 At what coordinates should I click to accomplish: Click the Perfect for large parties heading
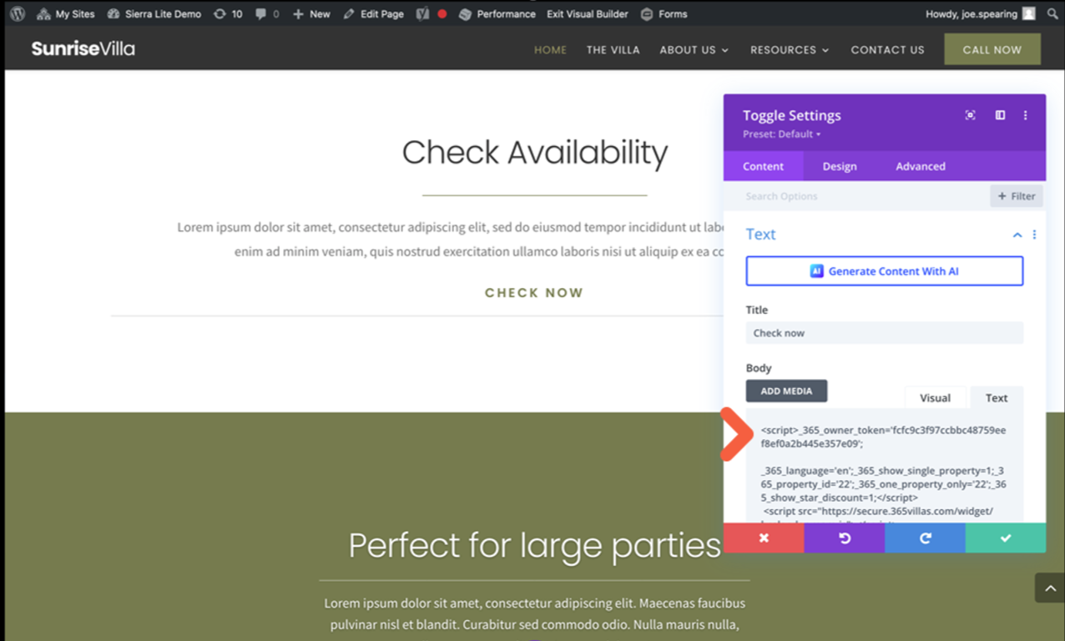pyautogui.click(x=534, y=546)
